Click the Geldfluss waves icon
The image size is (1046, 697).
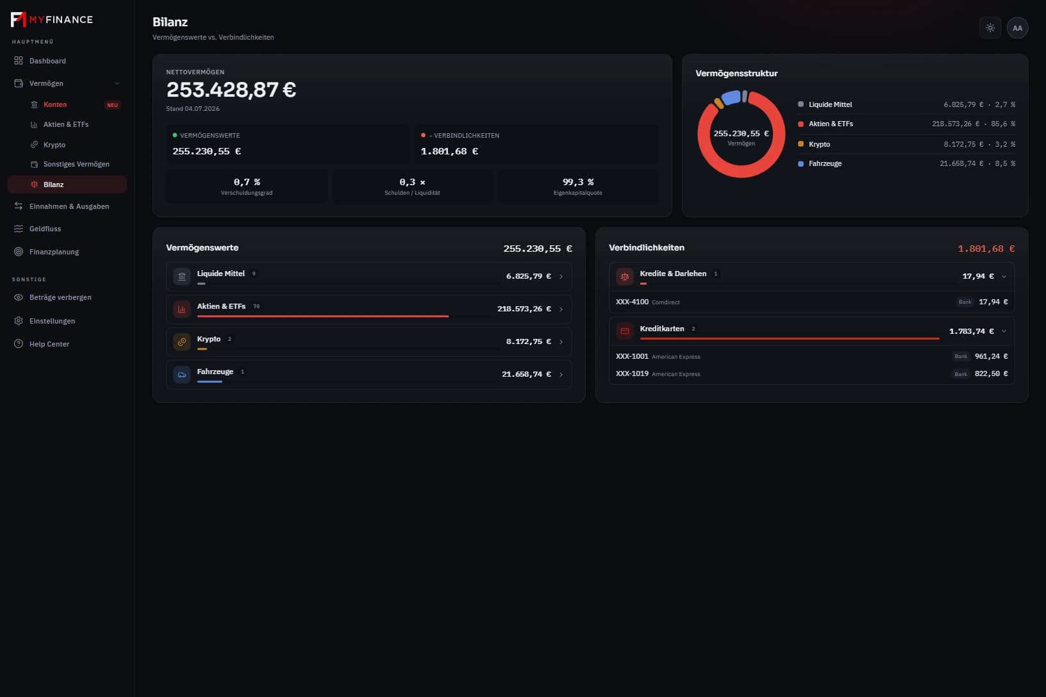[x=19, y=229]
